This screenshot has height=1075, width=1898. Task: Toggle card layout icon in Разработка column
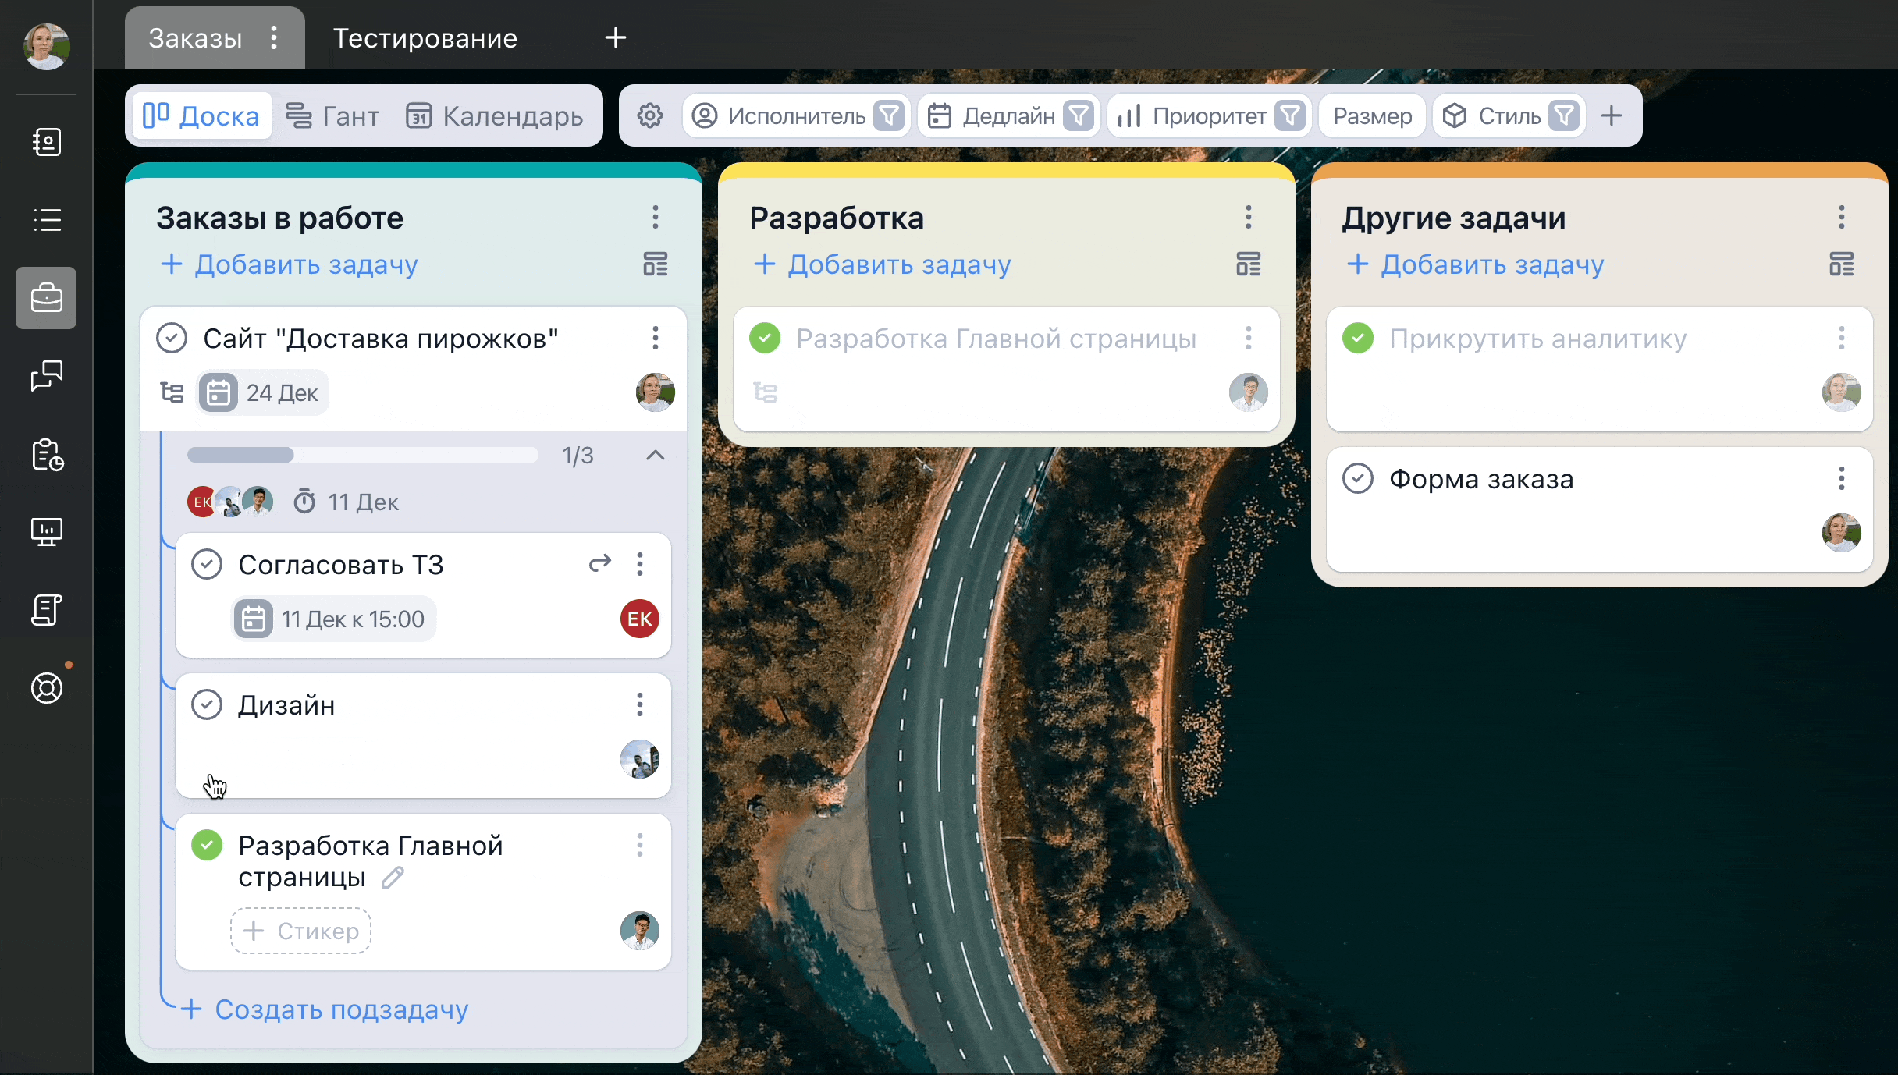[1249, 264]
